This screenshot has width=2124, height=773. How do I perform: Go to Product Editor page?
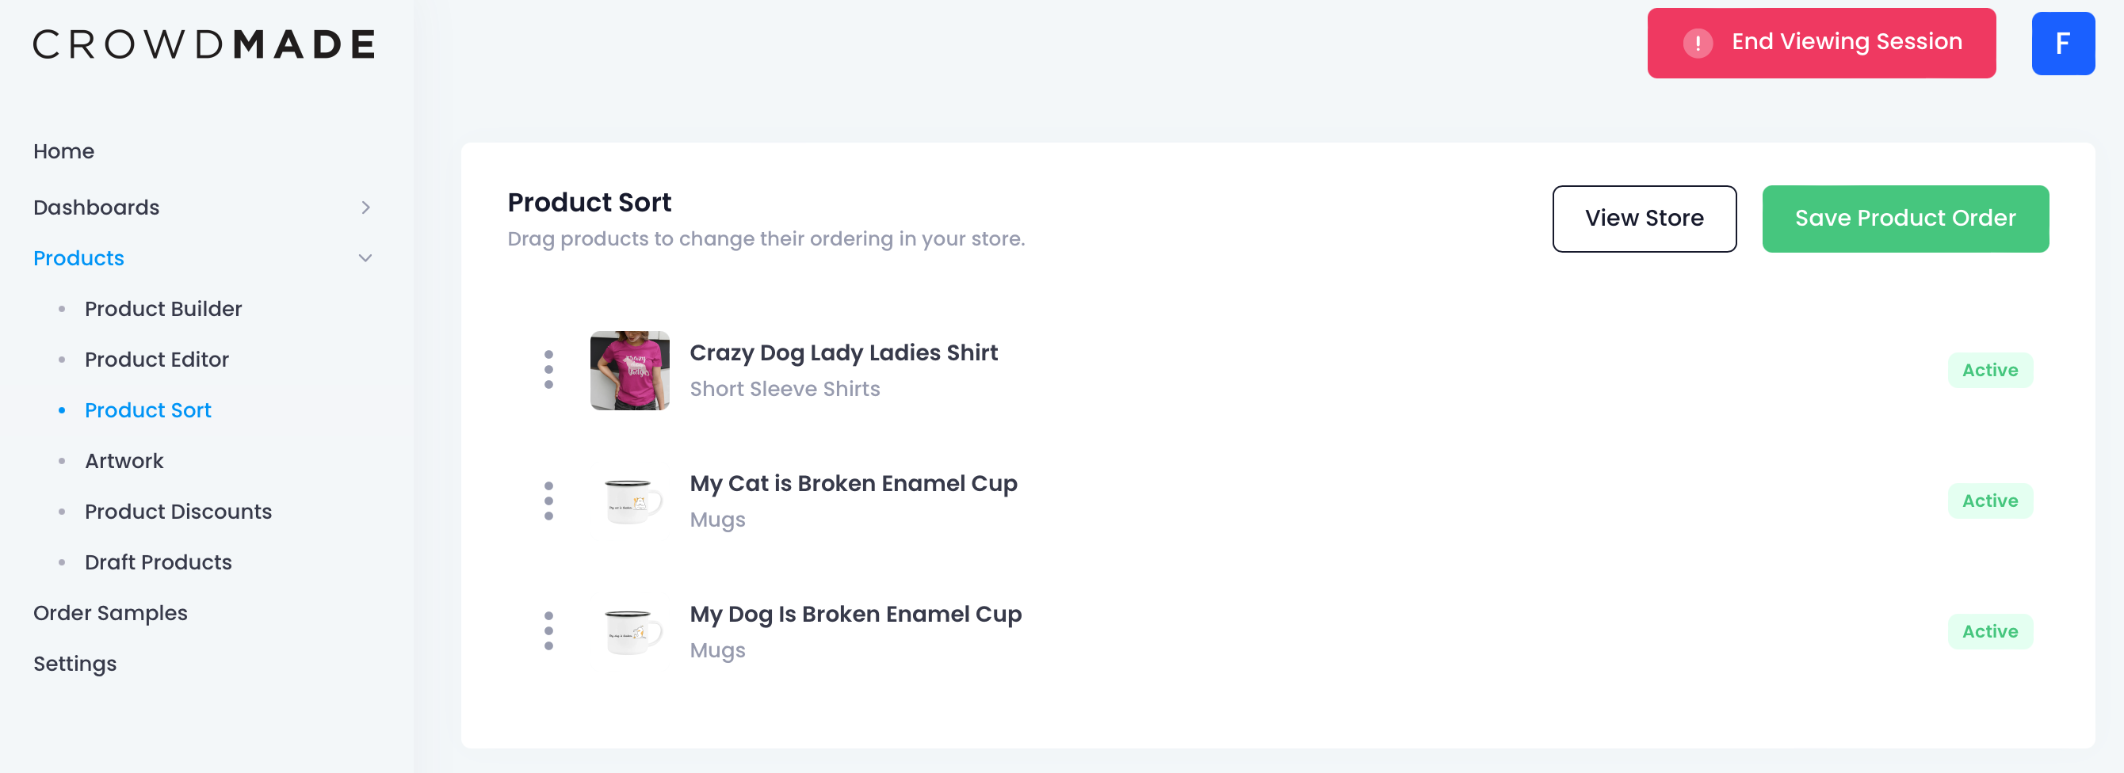coord(157,360)
